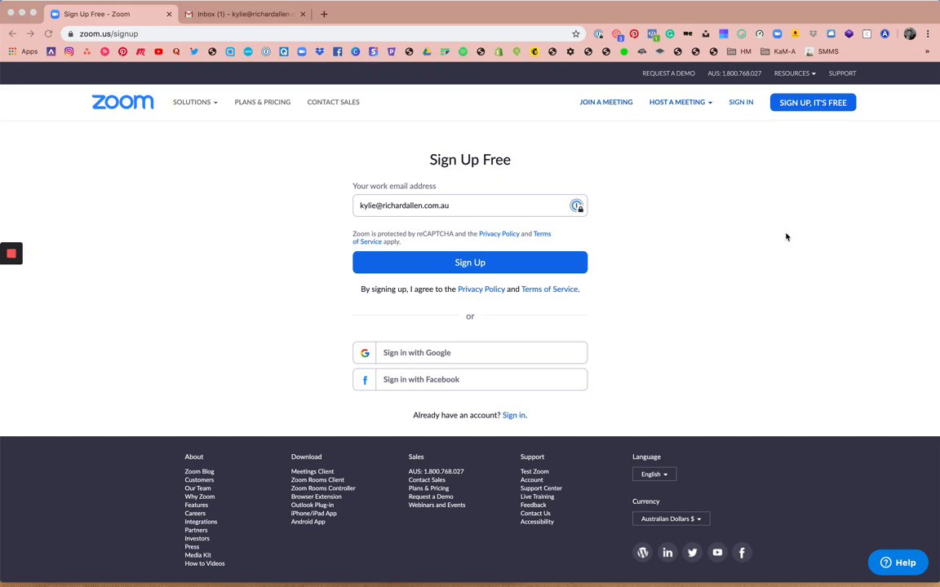This screenshot has height=587, width=940.
Task: Open the Help chat button
Action: [898, 563]
